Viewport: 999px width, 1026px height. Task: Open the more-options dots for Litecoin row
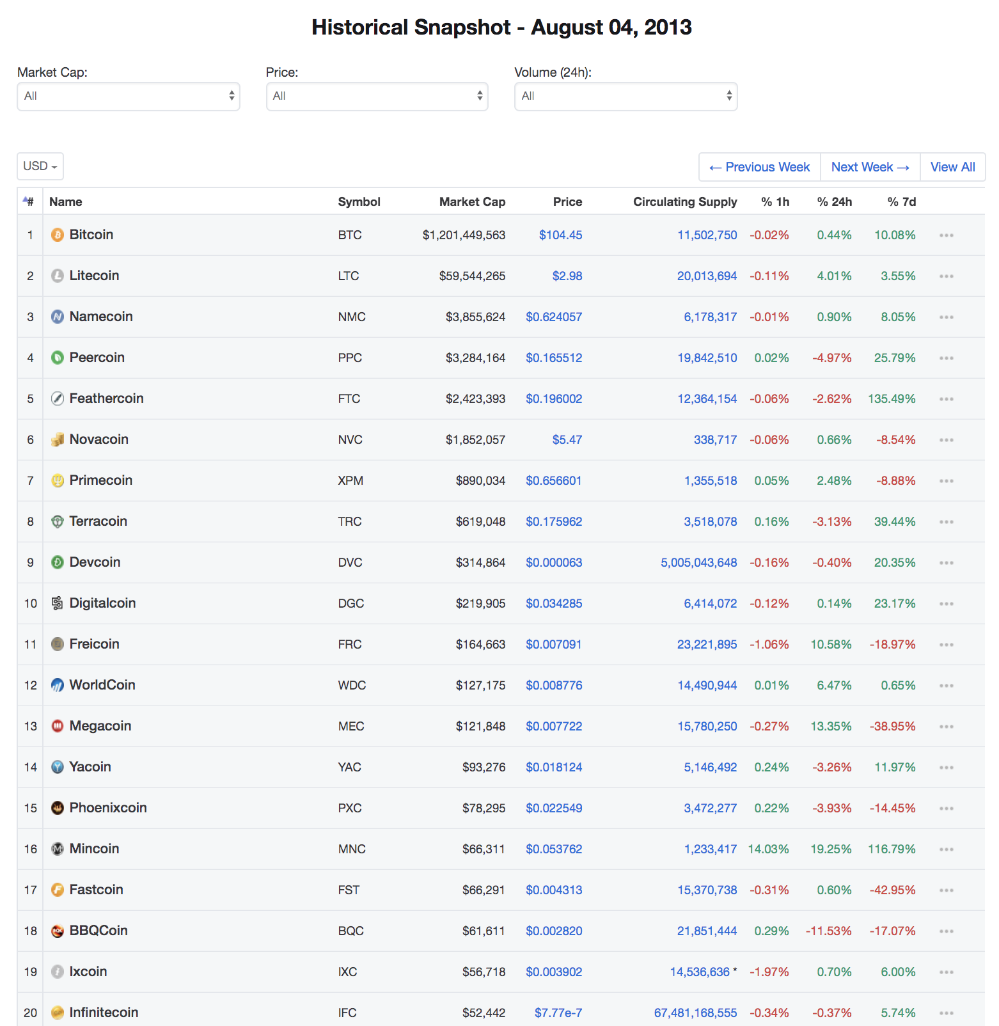[x=947, y=276]
